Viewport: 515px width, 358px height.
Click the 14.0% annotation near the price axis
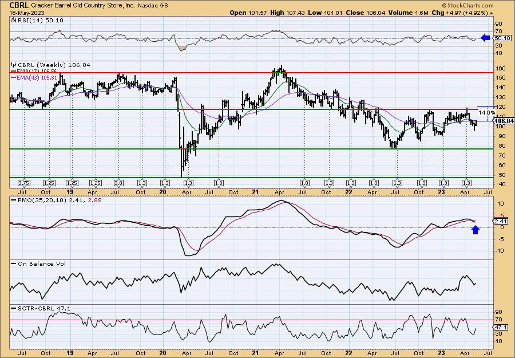coord(487,113)
